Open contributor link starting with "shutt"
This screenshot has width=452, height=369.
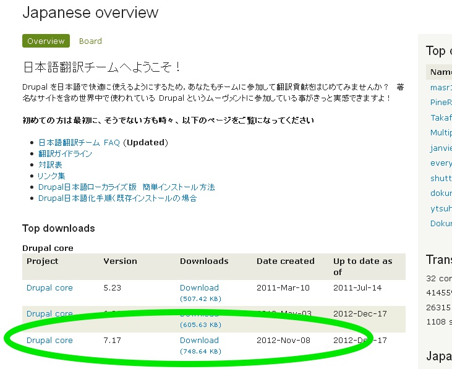441,178
